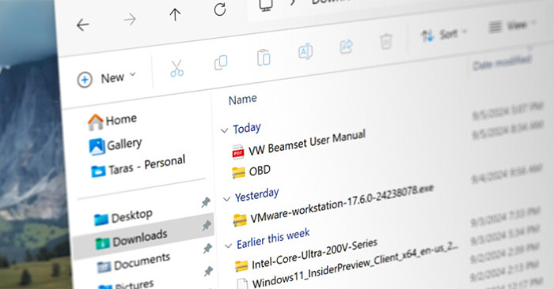Open Desktop in the sidebar
Screen dimensions: 554x289
coord(123,216)
